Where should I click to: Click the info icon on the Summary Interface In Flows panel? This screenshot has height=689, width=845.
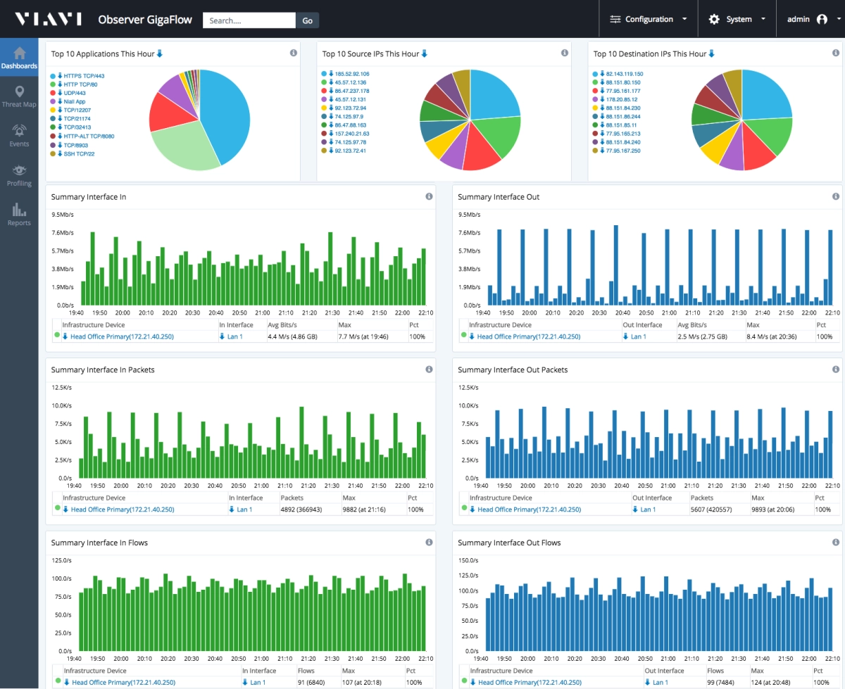pyautogui.click(x=429, y=542)
